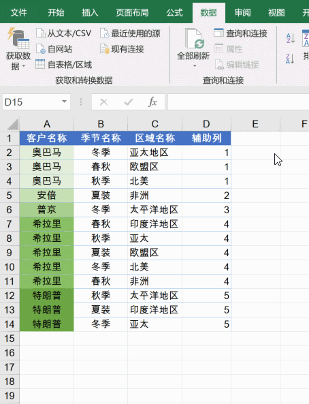The width and height of the screenshot is (309, 404).
Task: Select cell C9 containing 欧盟区
Action: pyautogui.click(x=154, y=253)
